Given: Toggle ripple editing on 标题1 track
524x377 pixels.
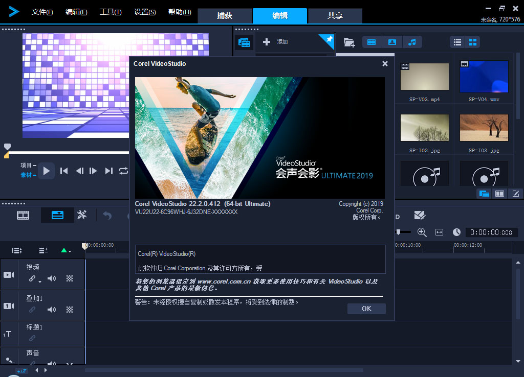Looking at the screenshot, I should (x=32, y=338).
